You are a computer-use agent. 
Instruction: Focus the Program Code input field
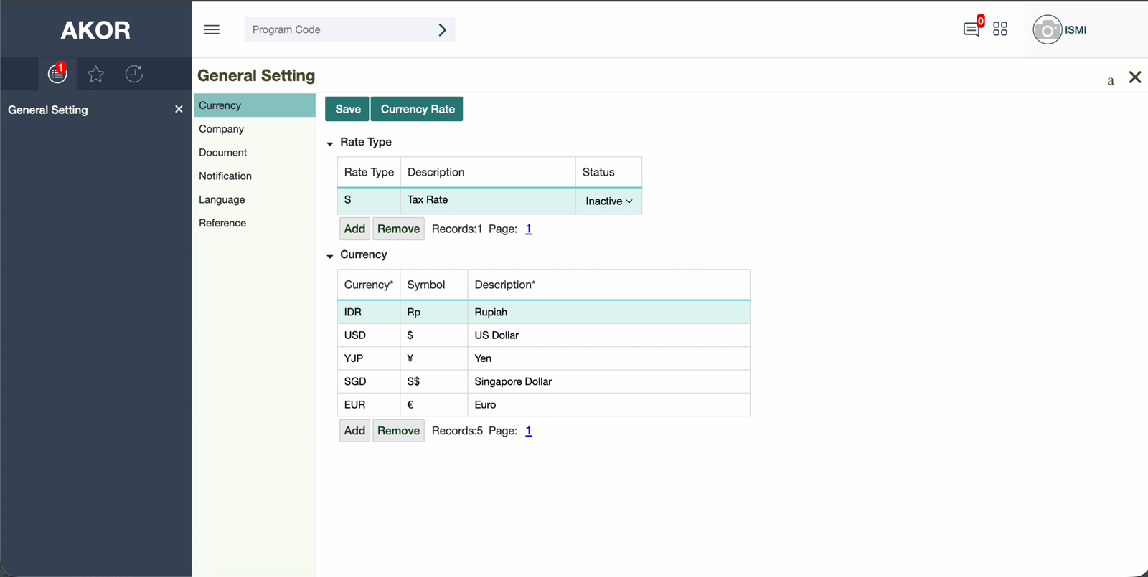pos(337,30)
